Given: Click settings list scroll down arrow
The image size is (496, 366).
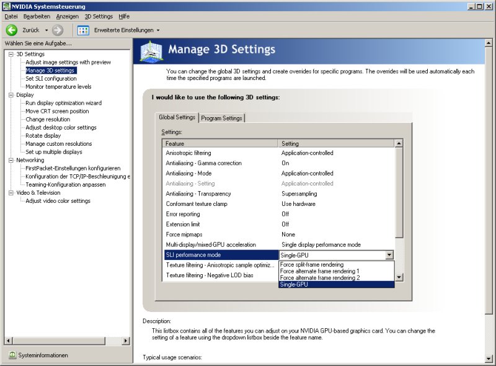Looking at the screenshot, I should [399, 277].
